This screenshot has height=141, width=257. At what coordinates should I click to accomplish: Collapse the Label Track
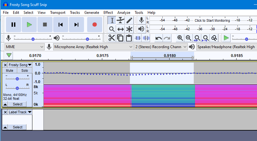pyautogui.click(x=5, y=127)
